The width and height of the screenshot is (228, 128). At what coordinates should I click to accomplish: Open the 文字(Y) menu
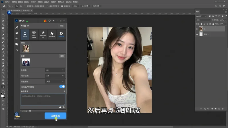click(x=33, y=2)
